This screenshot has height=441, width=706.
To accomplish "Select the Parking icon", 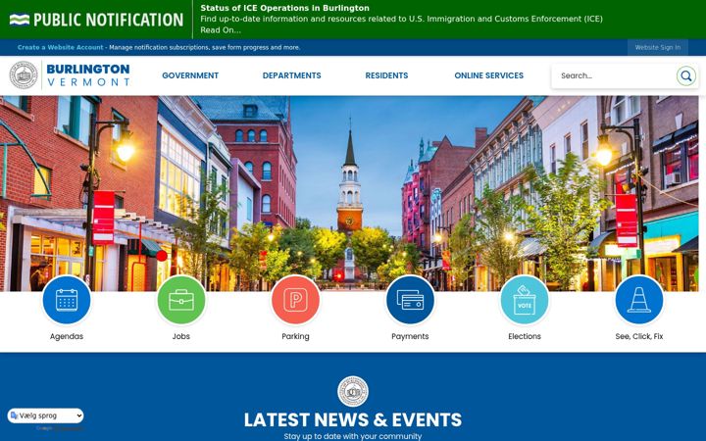I will point(295,300).
